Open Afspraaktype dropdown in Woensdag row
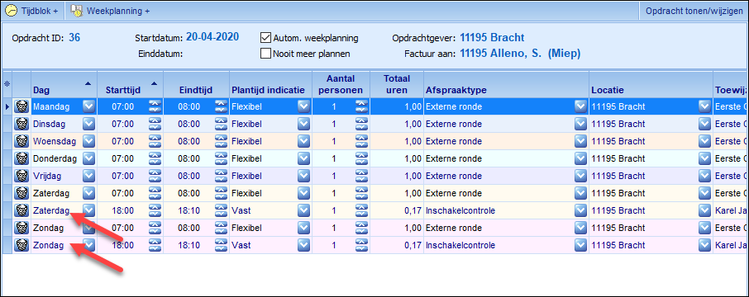 coord(580,141)
